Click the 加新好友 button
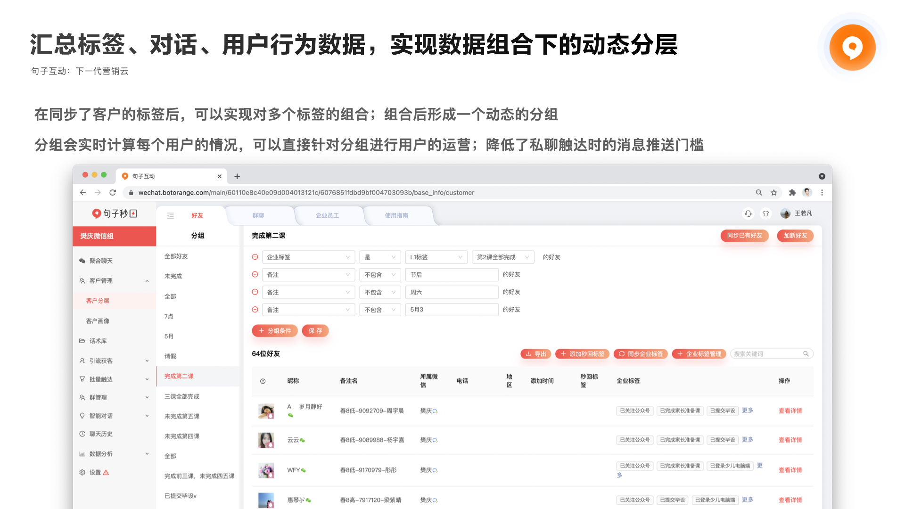 [795, 236]
